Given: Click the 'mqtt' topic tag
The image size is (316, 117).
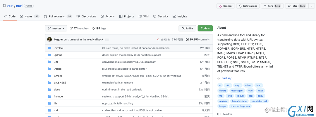Looking at the screenshot, I should [238, 85].
